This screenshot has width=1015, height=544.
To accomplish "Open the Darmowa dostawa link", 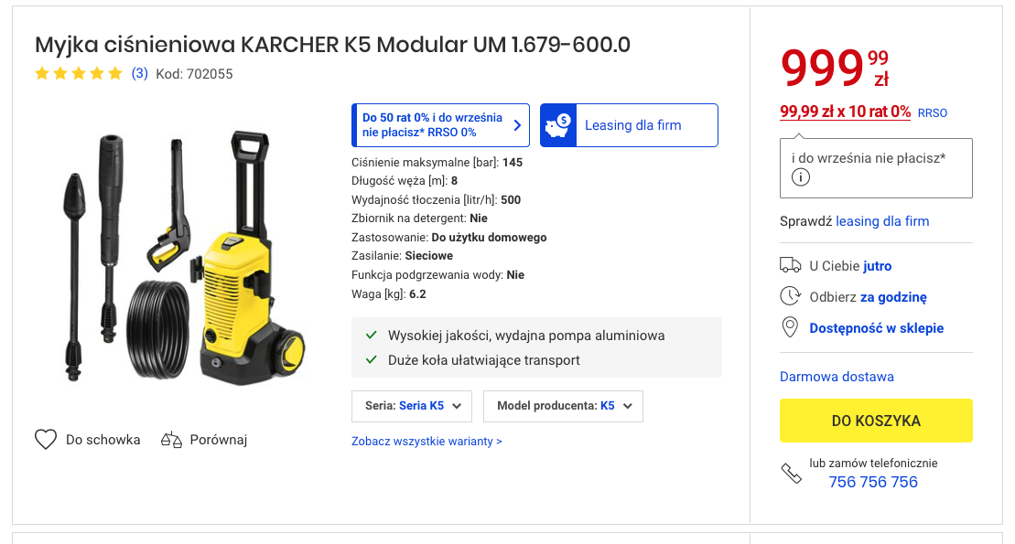I will tap(837, 377).
